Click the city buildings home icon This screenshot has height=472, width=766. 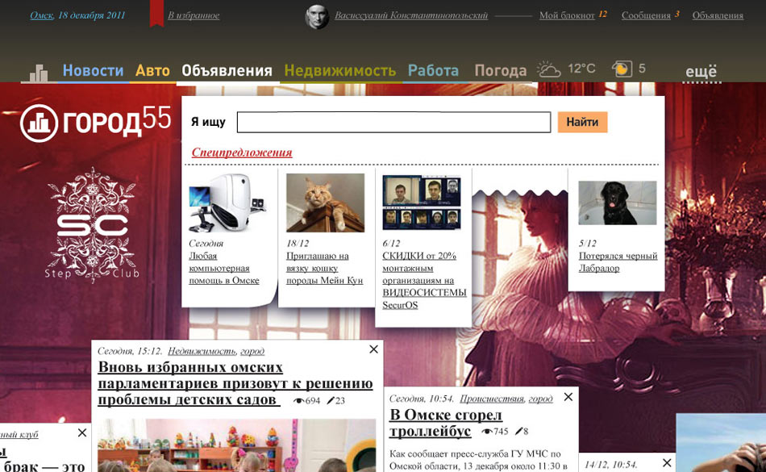tap(35, 73)
